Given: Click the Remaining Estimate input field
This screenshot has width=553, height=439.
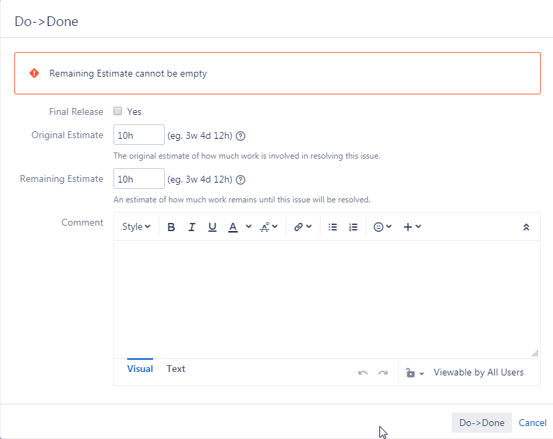Looking at the screenshot, I should pos(139,178).
